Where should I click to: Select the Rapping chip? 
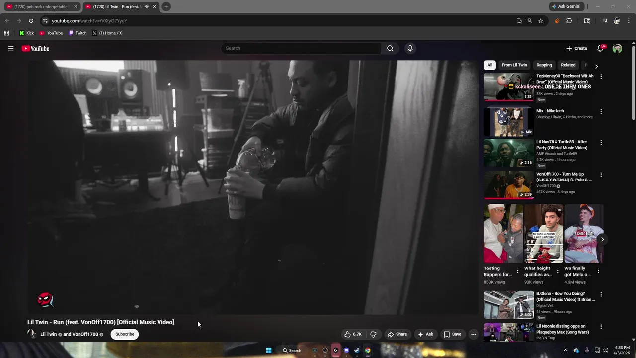[x=544, y=65]
